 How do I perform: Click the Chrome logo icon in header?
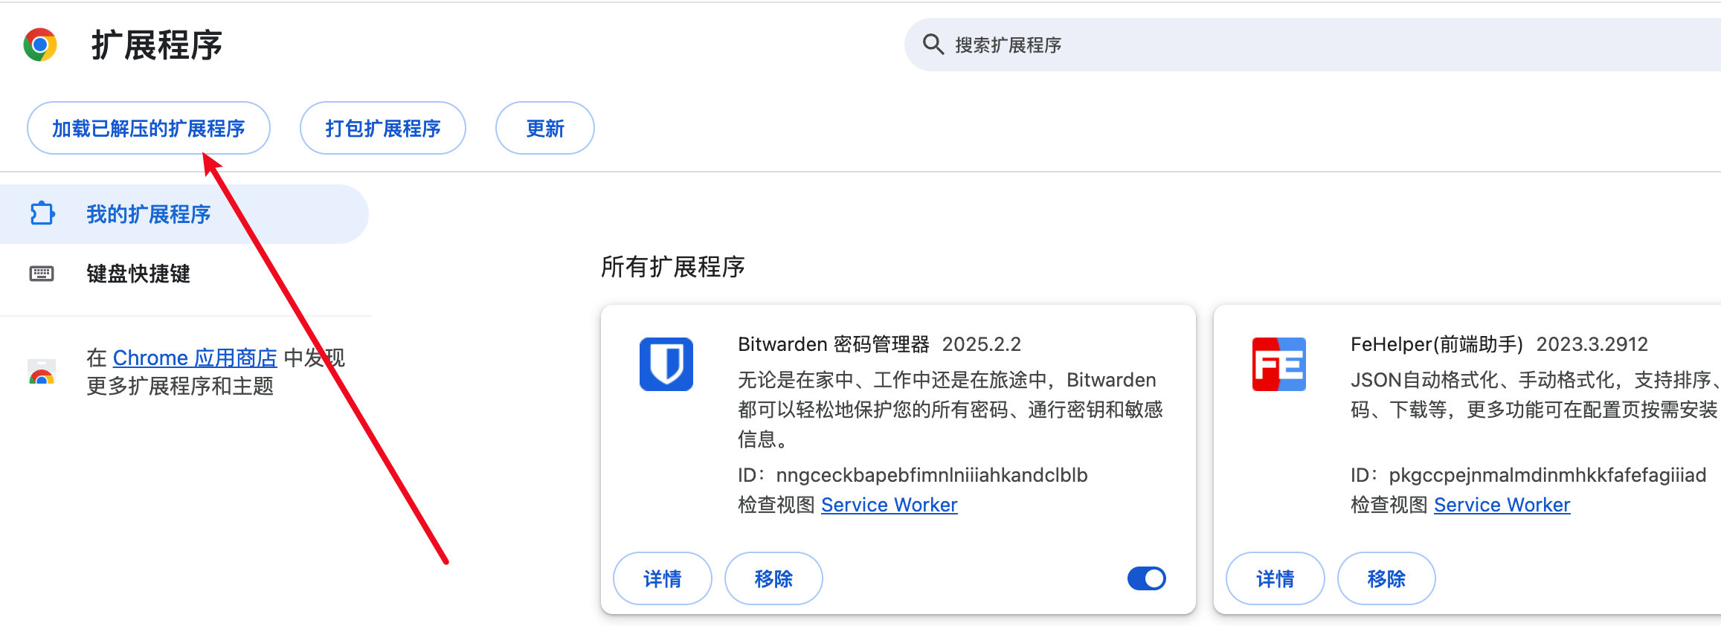click(x=40, y=45)
